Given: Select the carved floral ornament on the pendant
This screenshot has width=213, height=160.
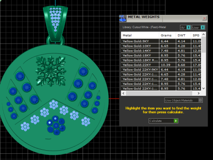Looking at the screenshot, I should pos(51,71).
